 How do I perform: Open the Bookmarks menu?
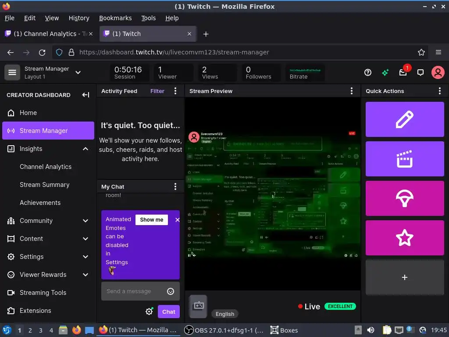point(115,18)
